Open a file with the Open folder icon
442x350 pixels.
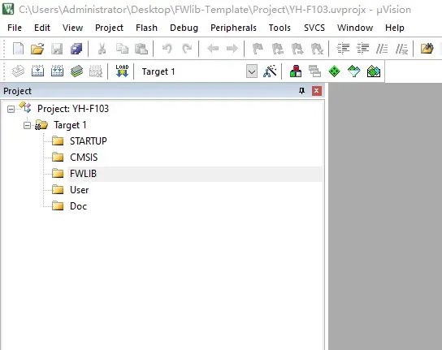(37, 49)
